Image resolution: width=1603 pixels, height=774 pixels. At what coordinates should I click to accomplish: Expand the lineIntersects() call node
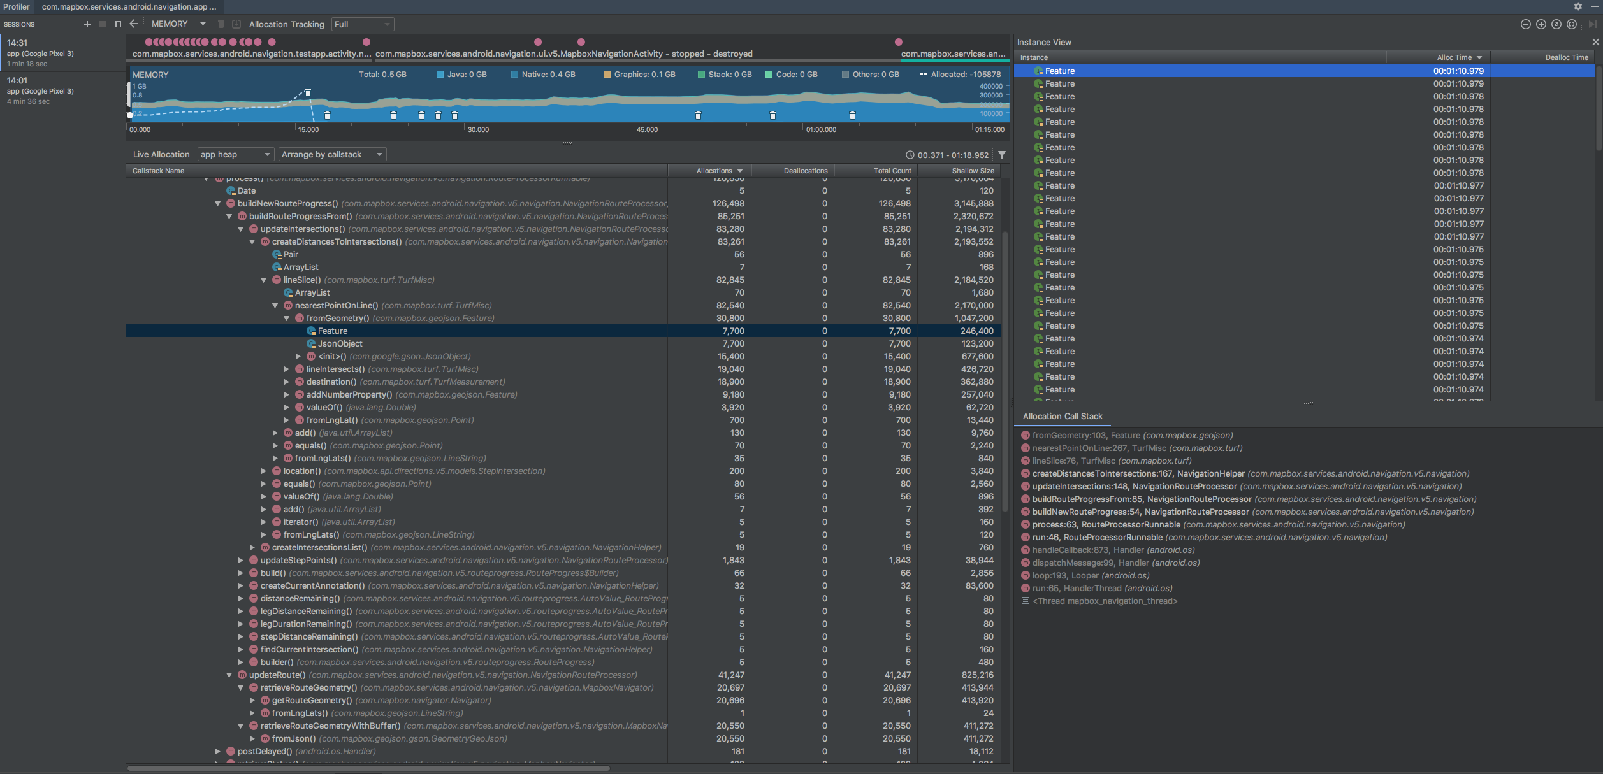click(x=287, y=369)
